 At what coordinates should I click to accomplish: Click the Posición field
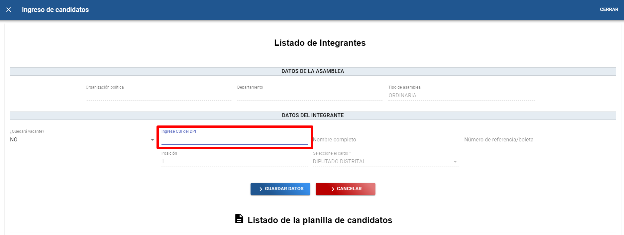[x=234, y=162]
